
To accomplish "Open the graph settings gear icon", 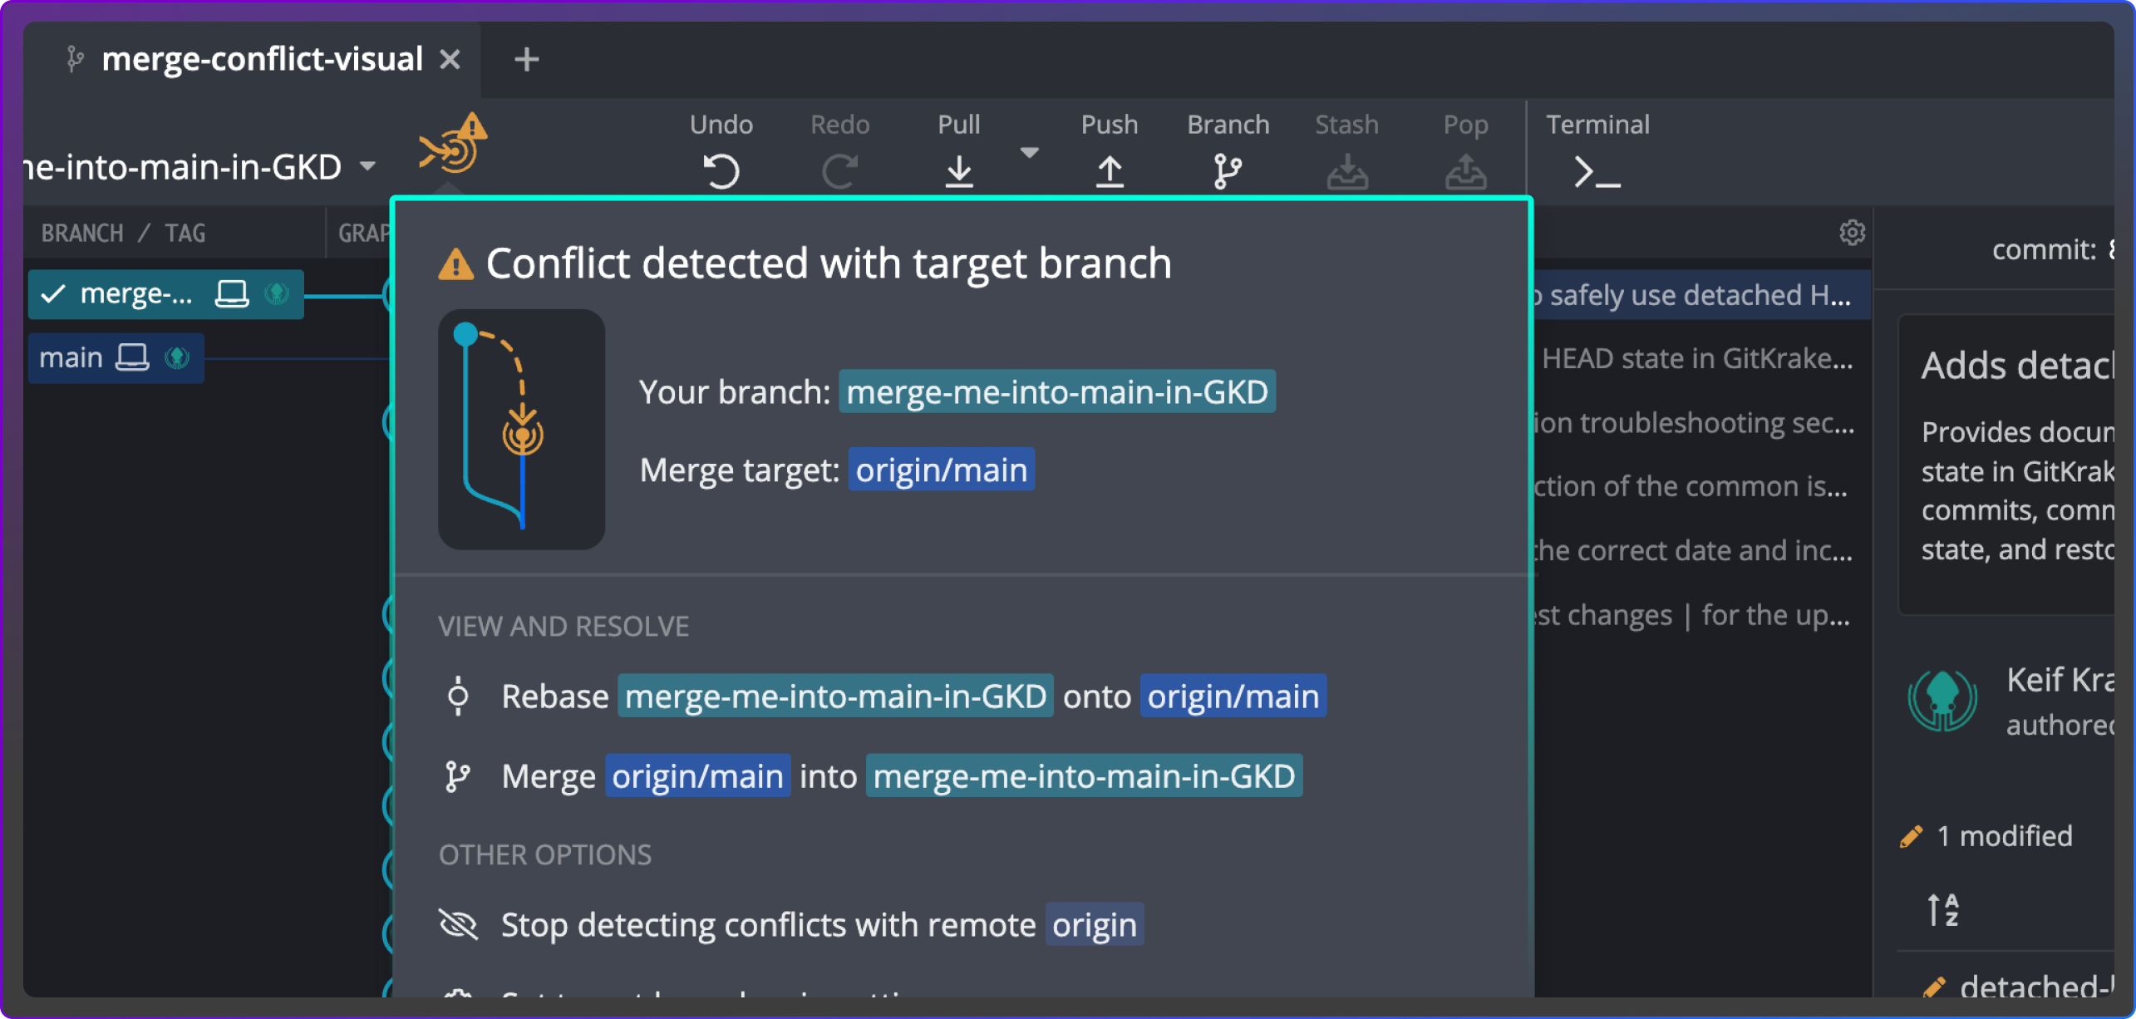I will click(1852, 233).
